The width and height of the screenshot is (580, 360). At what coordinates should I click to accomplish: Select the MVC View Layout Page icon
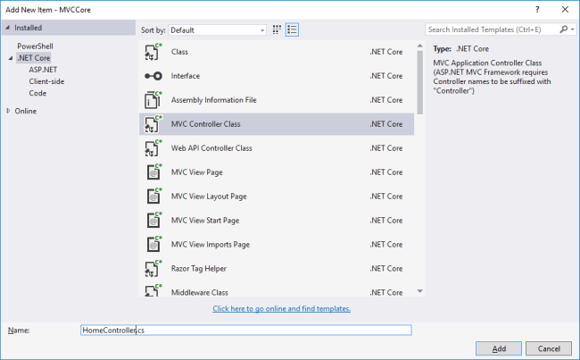pyautogui.click(x=152, y=196)
